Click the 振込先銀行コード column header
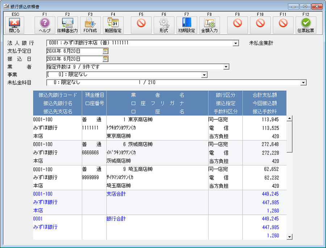Image resolution: width=326 pixels, height=248 pixels. pyautogui.click(x=58, y=95)
